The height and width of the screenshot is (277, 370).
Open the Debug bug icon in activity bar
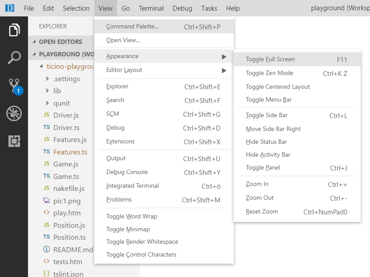[14, 113]
